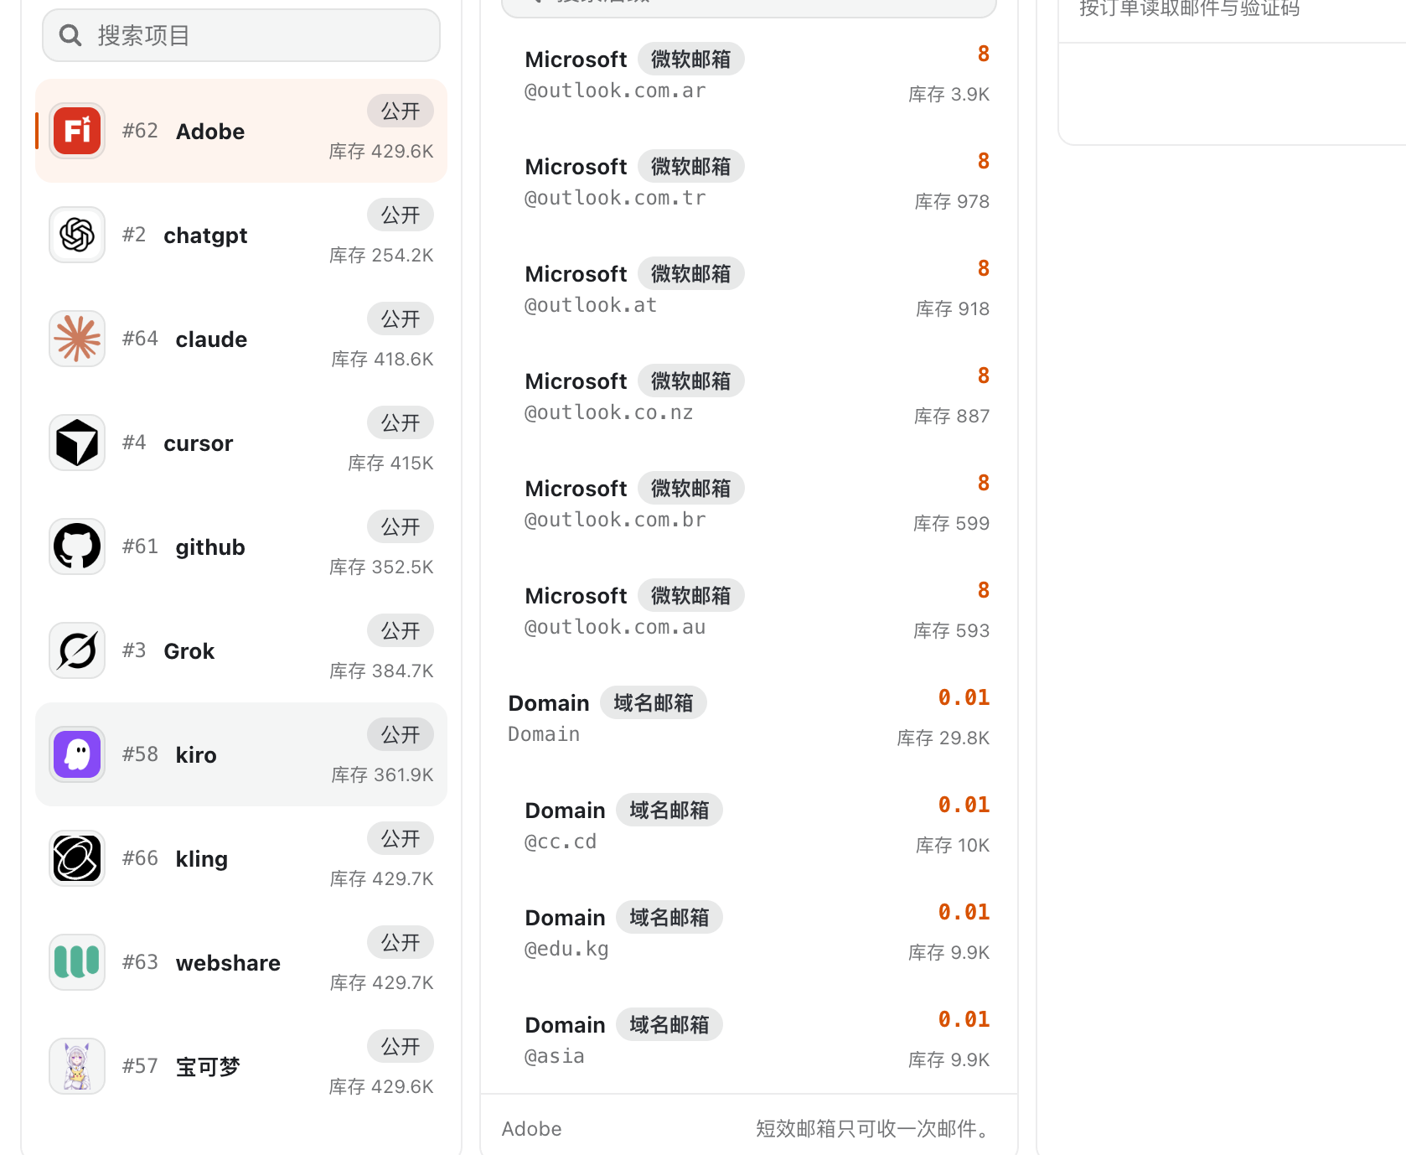
Task: Open the kiro project name
Action: point(196,755)
